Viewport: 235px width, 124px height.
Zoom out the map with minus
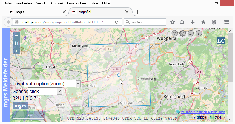coord(16,35)
